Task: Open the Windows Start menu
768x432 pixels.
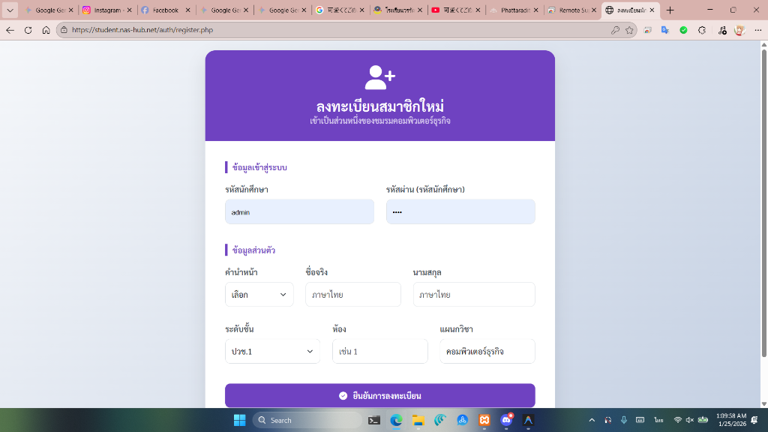Action: click(x=239, y=420)
